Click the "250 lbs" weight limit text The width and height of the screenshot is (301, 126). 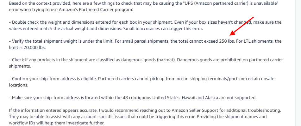pyautogui.click(x=227, y=41)
